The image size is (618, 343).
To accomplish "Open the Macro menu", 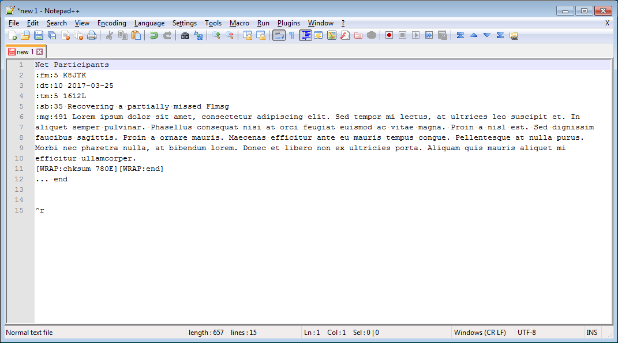I will (239, 23).
